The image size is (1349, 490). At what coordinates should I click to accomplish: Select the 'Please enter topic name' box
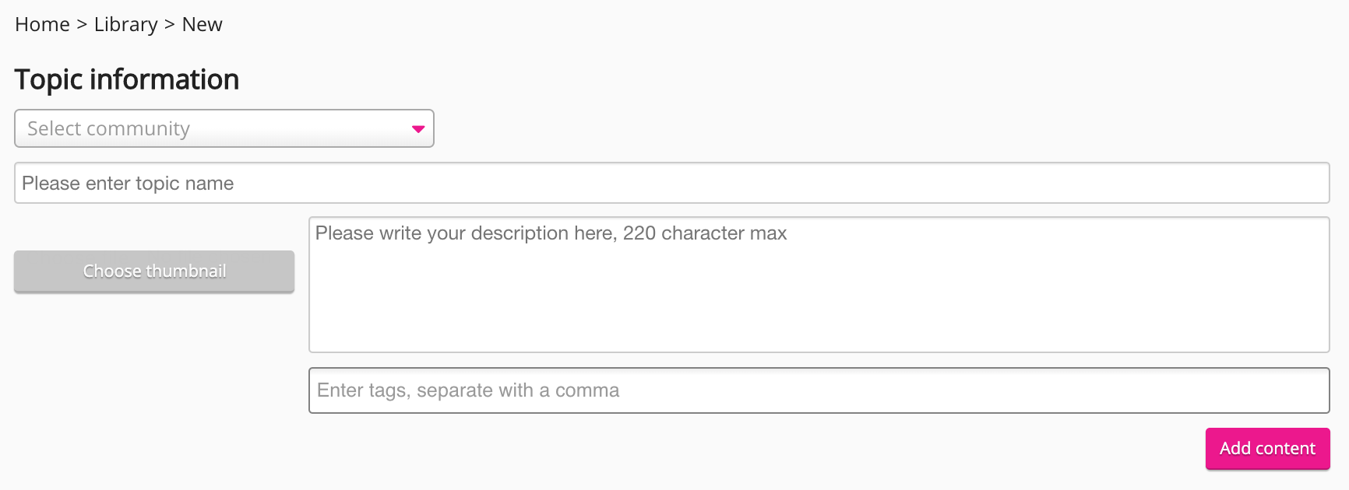pos(671,183)
